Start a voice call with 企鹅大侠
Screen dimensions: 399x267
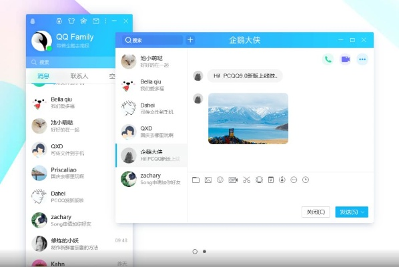328,59
